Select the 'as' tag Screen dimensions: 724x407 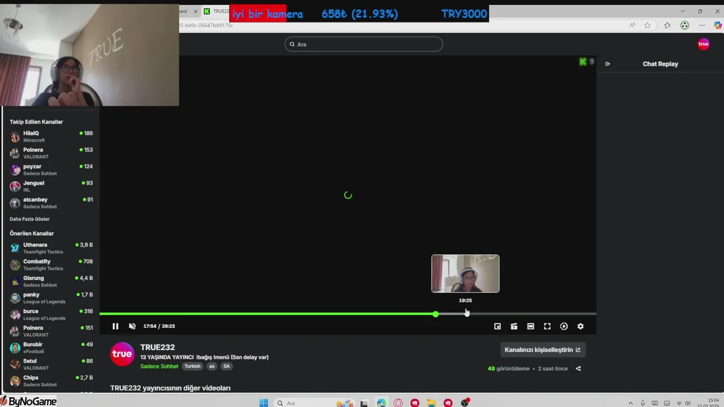tap(212, 366)
